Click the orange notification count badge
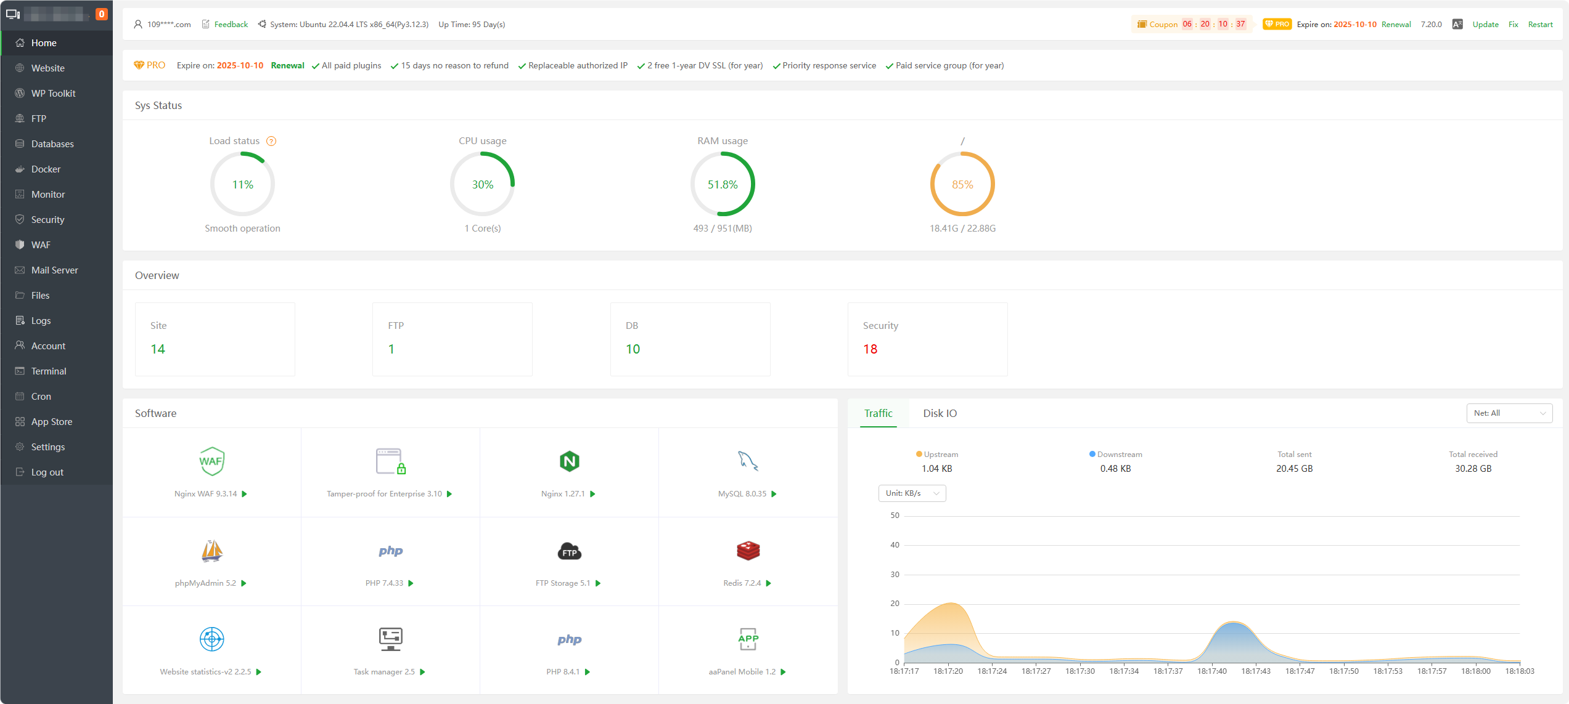1569x704 pixels. [102, 14]
